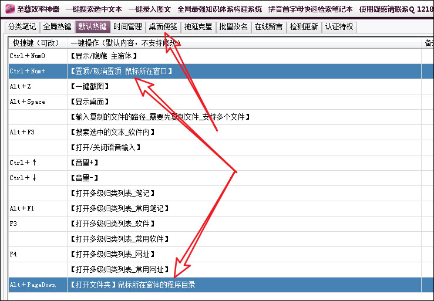Select the 在线留言 tab
Screen dimensions: 434x301
[268, 26]
